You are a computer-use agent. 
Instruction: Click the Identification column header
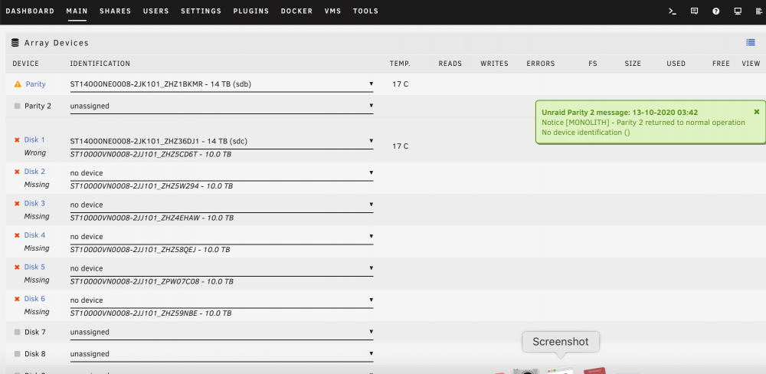100,64
